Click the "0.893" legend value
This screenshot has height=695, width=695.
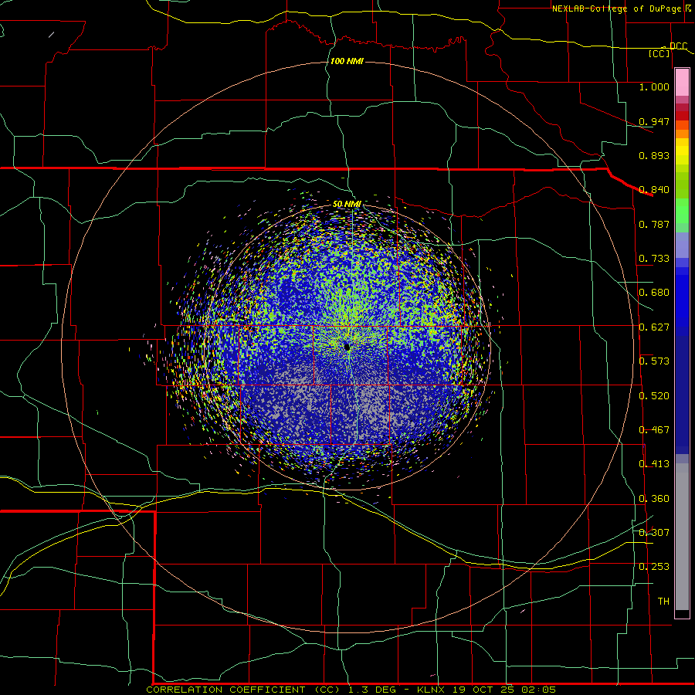click(654, 155)
